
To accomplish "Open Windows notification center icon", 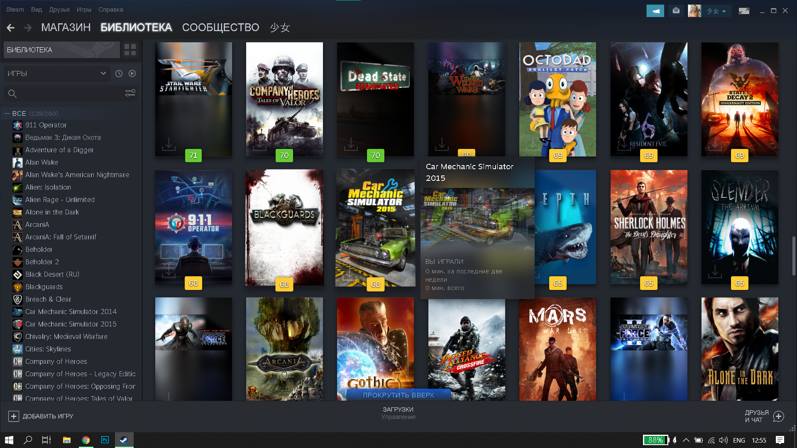I will pos(780,440).
